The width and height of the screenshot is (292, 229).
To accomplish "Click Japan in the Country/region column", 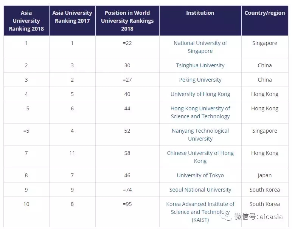I will 265,175.
